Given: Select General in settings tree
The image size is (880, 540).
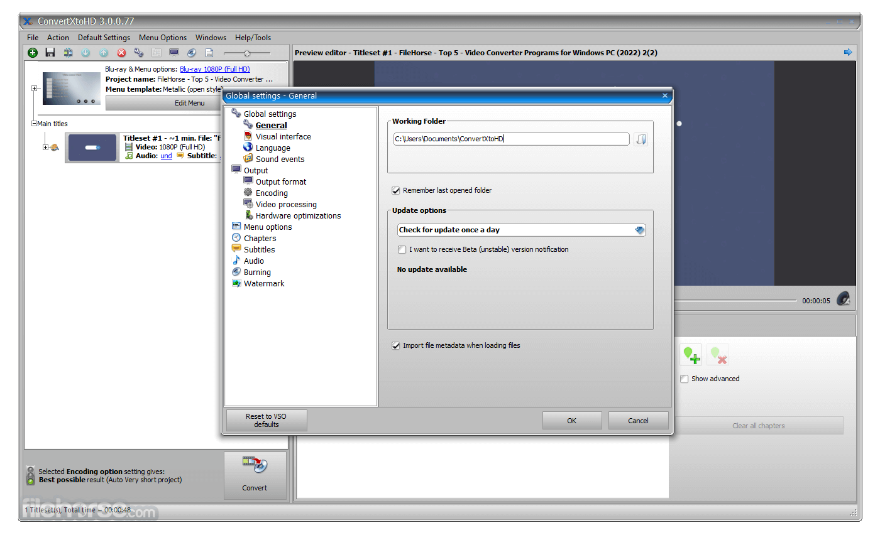Looking at the screenshot, I should (271, 125).
